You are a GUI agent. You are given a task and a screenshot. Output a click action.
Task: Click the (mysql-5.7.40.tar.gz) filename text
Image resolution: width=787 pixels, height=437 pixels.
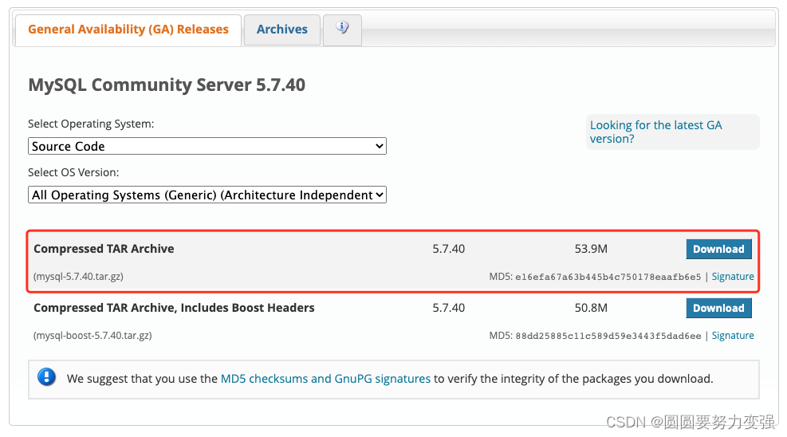[x=78, y=277]
